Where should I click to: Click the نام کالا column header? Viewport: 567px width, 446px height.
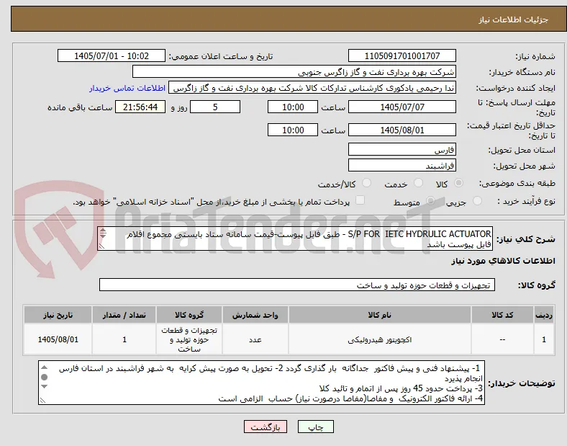[x=380, y=315]
